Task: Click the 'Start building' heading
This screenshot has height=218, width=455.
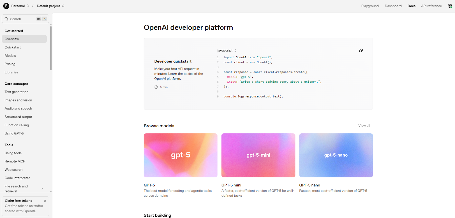Action: pyautogui.click(x=157, y=215)
